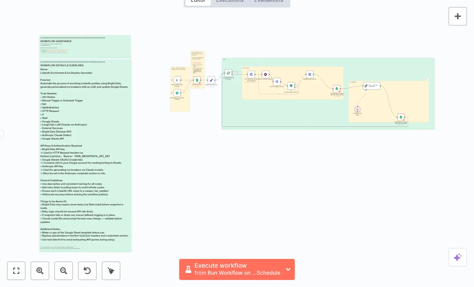Select the Anthropic Chat Model node
Screen dimensions: 474x287
(x=357, y=109)
